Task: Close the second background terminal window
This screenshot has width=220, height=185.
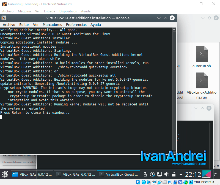Action: coord(209,108)
